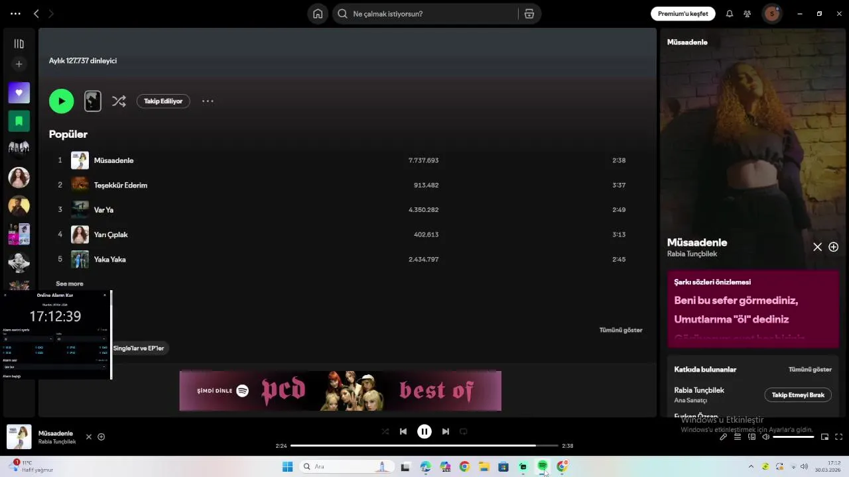The height and width of the screenshot is (477, 849).
Task: Open the Müsaadenle header in Now Playing panel
Action: point(687,42)
